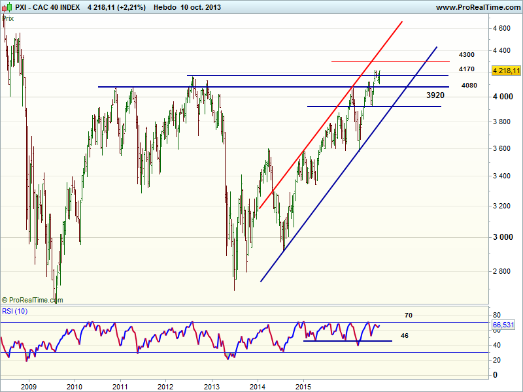This screenshot has height=392, width=523.
Task: Open the www.ProRealTime.com link
Action: point(477,7)
